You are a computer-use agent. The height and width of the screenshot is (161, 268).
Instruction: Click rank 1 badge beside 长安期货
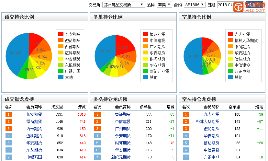[8, 114]
